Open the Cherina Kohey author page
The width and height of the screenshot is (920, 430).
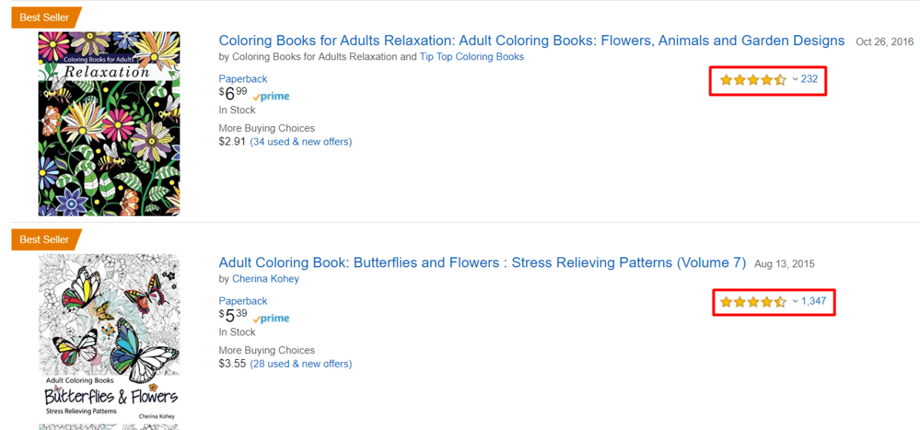pyautogui.click(x=265, y=278)
